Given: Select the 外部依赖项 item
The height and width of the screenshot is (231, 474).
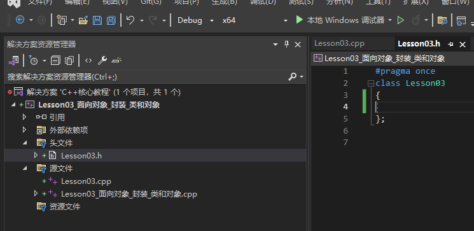Looking at the screenshot, I should (x=69, y=130).
